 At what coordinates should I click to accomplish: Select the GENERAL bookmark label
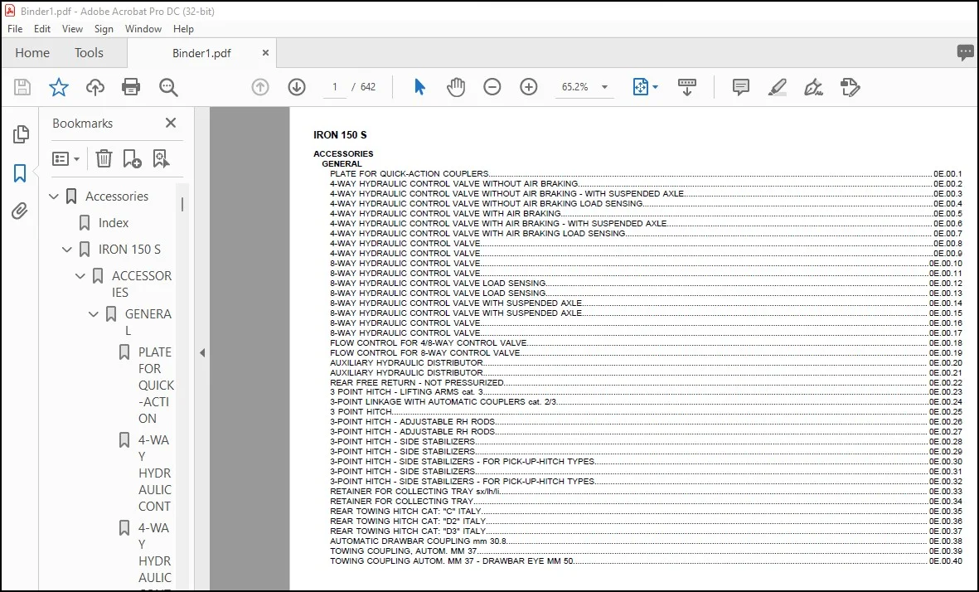(148, 323)
